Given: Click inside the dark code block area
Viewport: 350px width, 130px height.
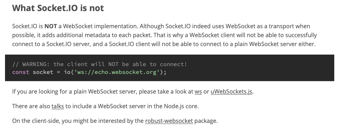Looking at the screenshot, I should (170, 67).
